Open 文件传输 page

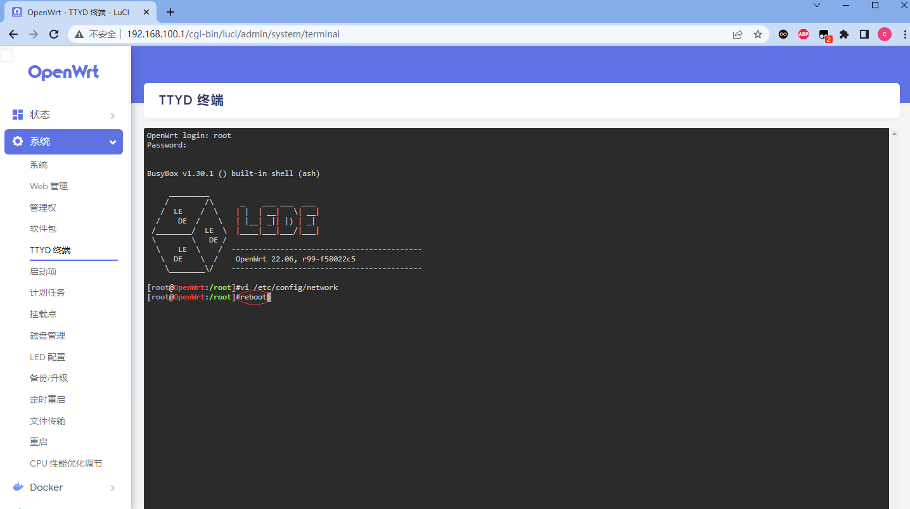pyautogui.click(x=48, y=421)
